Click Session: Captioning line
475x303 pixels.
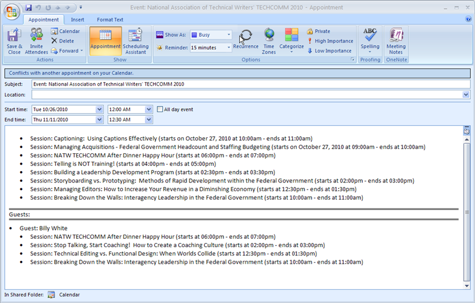click(x=171, y=138)
